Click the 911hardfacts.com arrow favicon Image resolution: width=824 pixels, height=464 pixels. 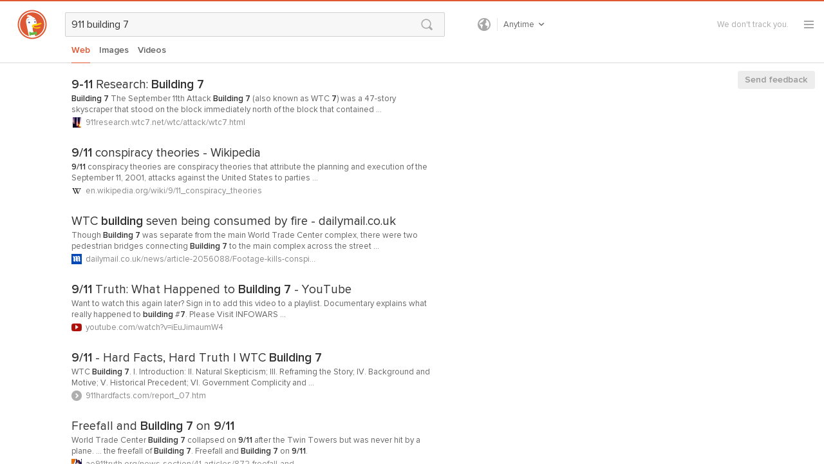click(x=77, y=396)
